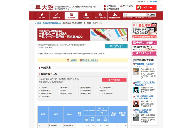The height and width of the screenshot is (128, 192).
Task: Check the 国際教養学部 checkbox
Action: (x=79, y=87)
